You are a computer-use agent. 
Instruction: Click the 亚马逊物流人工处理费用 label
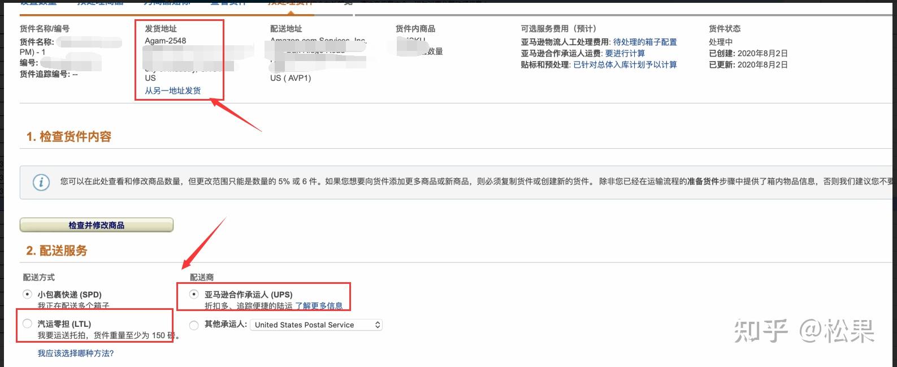[566, 42]
